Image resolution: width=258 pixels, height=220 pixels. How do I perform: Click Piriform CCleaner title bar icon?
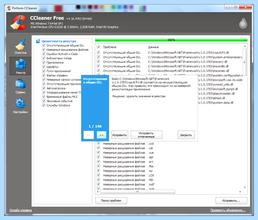(9, 8)
